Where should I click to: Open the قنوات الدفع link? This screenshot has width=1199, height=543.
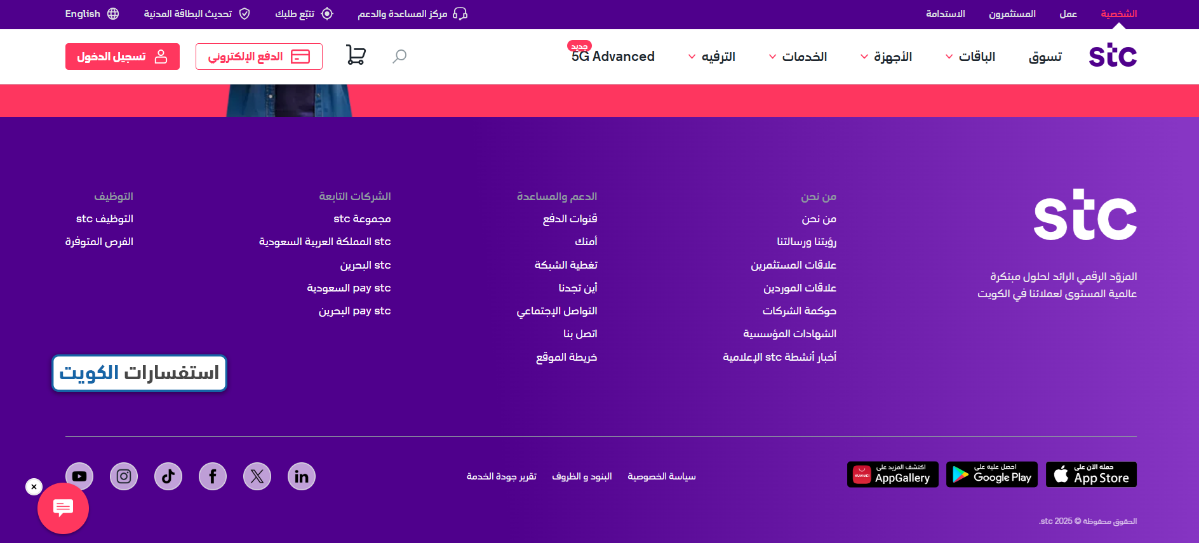(570, 218)
